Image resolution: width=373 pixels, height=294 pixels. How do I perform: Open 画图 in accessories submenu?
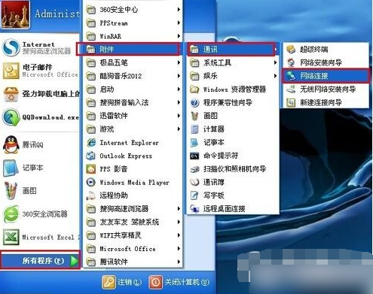233,116
